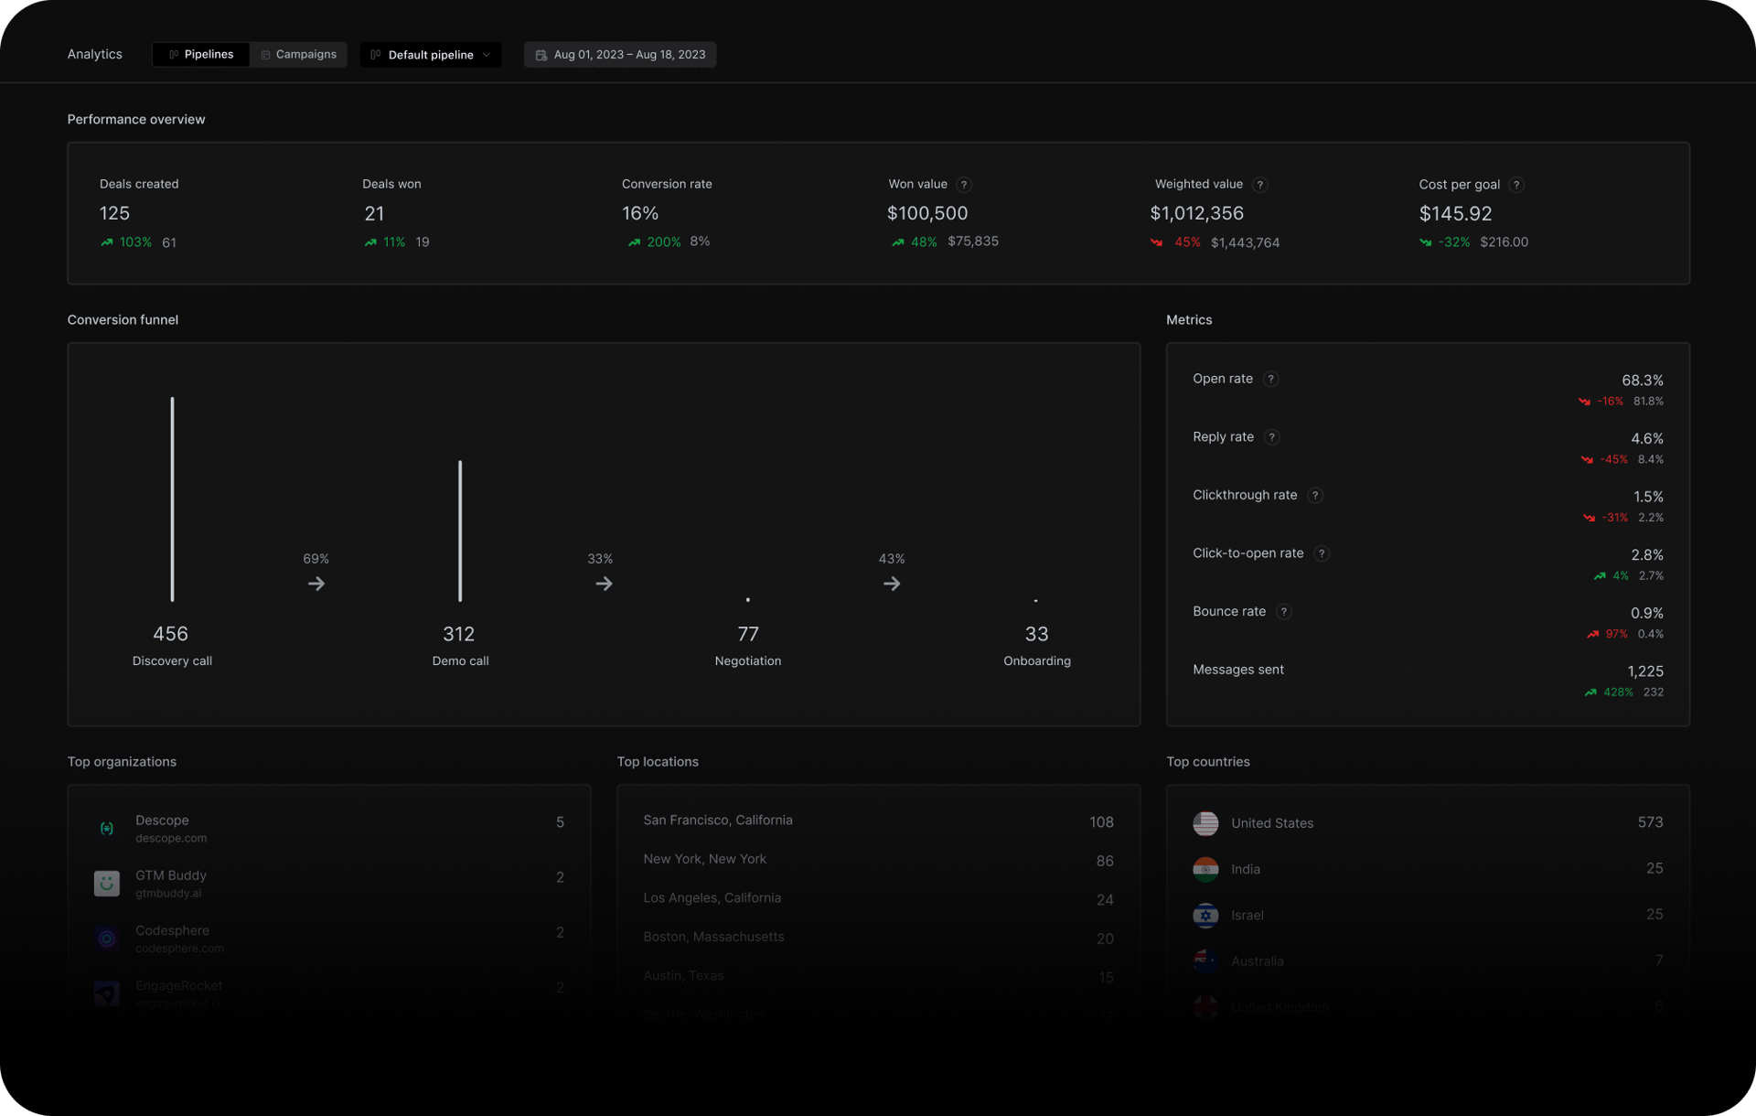Click the Descope organization logo
This screenshot has height=1116, width=1756.
[107, 828]
